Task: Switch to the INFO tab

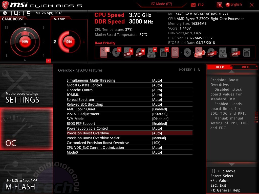Action: (x=245, y=67)
